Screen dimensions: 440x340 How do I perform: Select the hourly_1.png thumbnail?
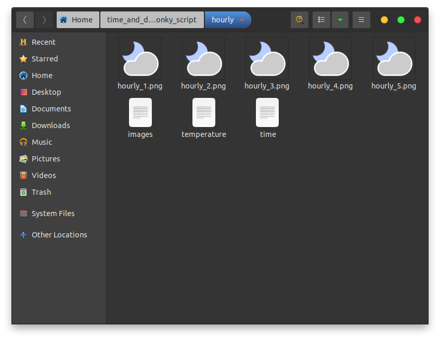140,58
